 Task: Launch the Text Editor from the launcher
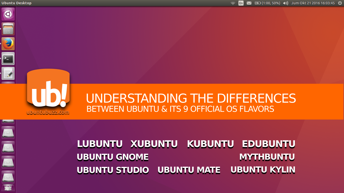point(8,73)
